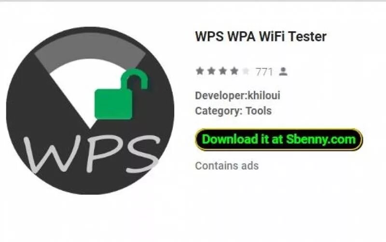Image resolution: width=386 pixels, height=242 pixels.
Task: Click the WPS app logo icon
Action: pos(90,110)
